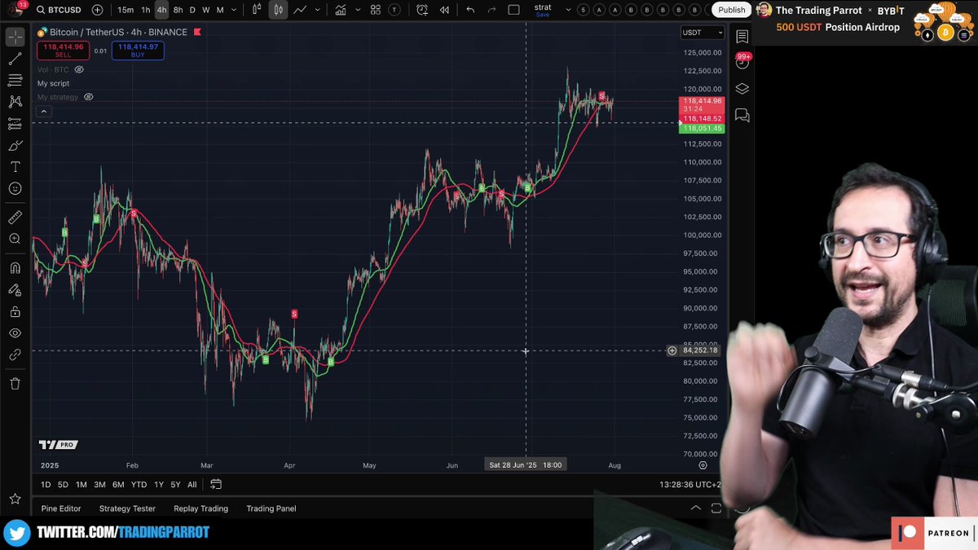Open the forecasting and measurement tools
978x550 pixels.
pos(15,124)
